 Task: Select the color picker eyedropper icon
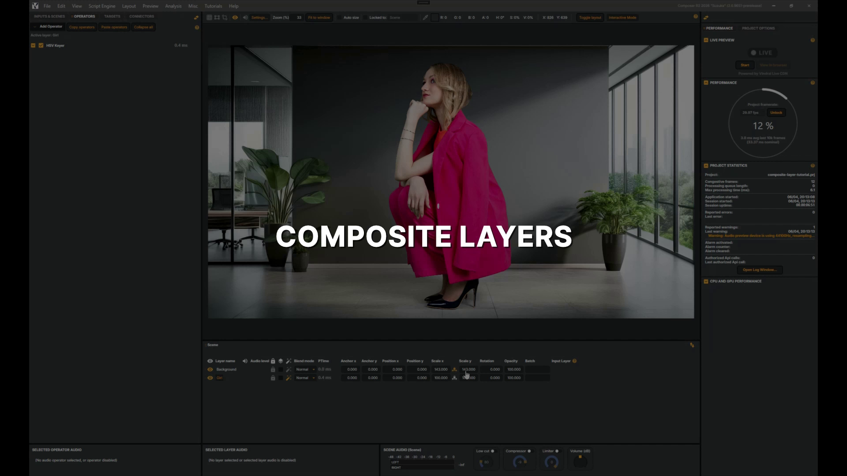[x=425, y=18]
